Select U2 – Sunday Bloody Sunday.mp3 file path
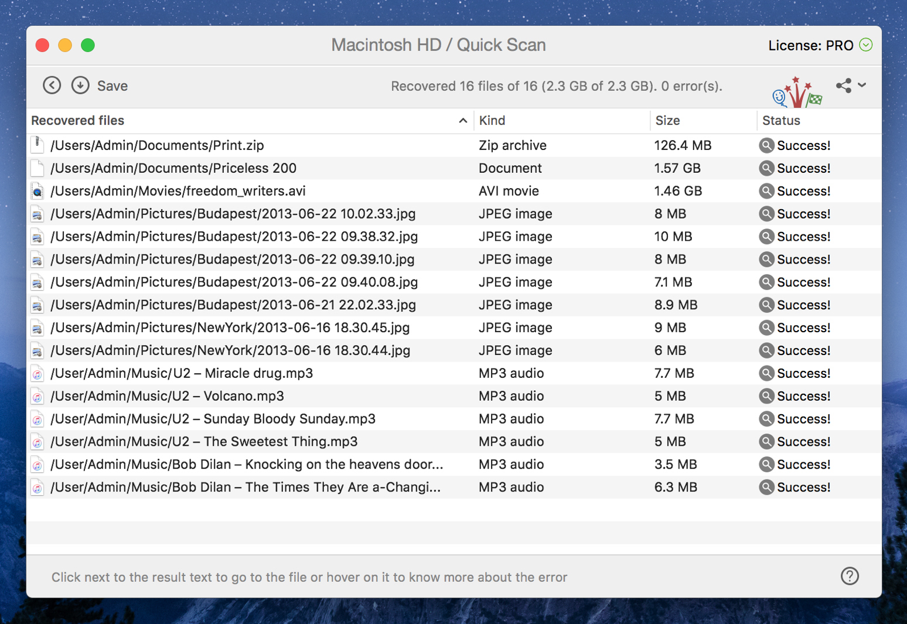This screenshot has width=907, height=624. tap(213, 419)
